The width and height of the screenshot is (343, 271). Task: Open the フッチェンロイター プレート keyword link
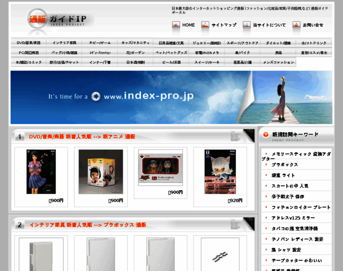tap(301, 207)
